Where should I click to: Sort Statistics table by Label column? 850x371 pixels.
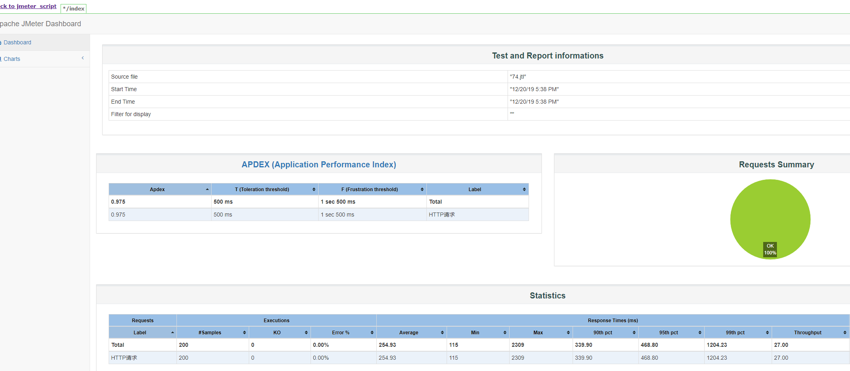[x=143, y=332]
